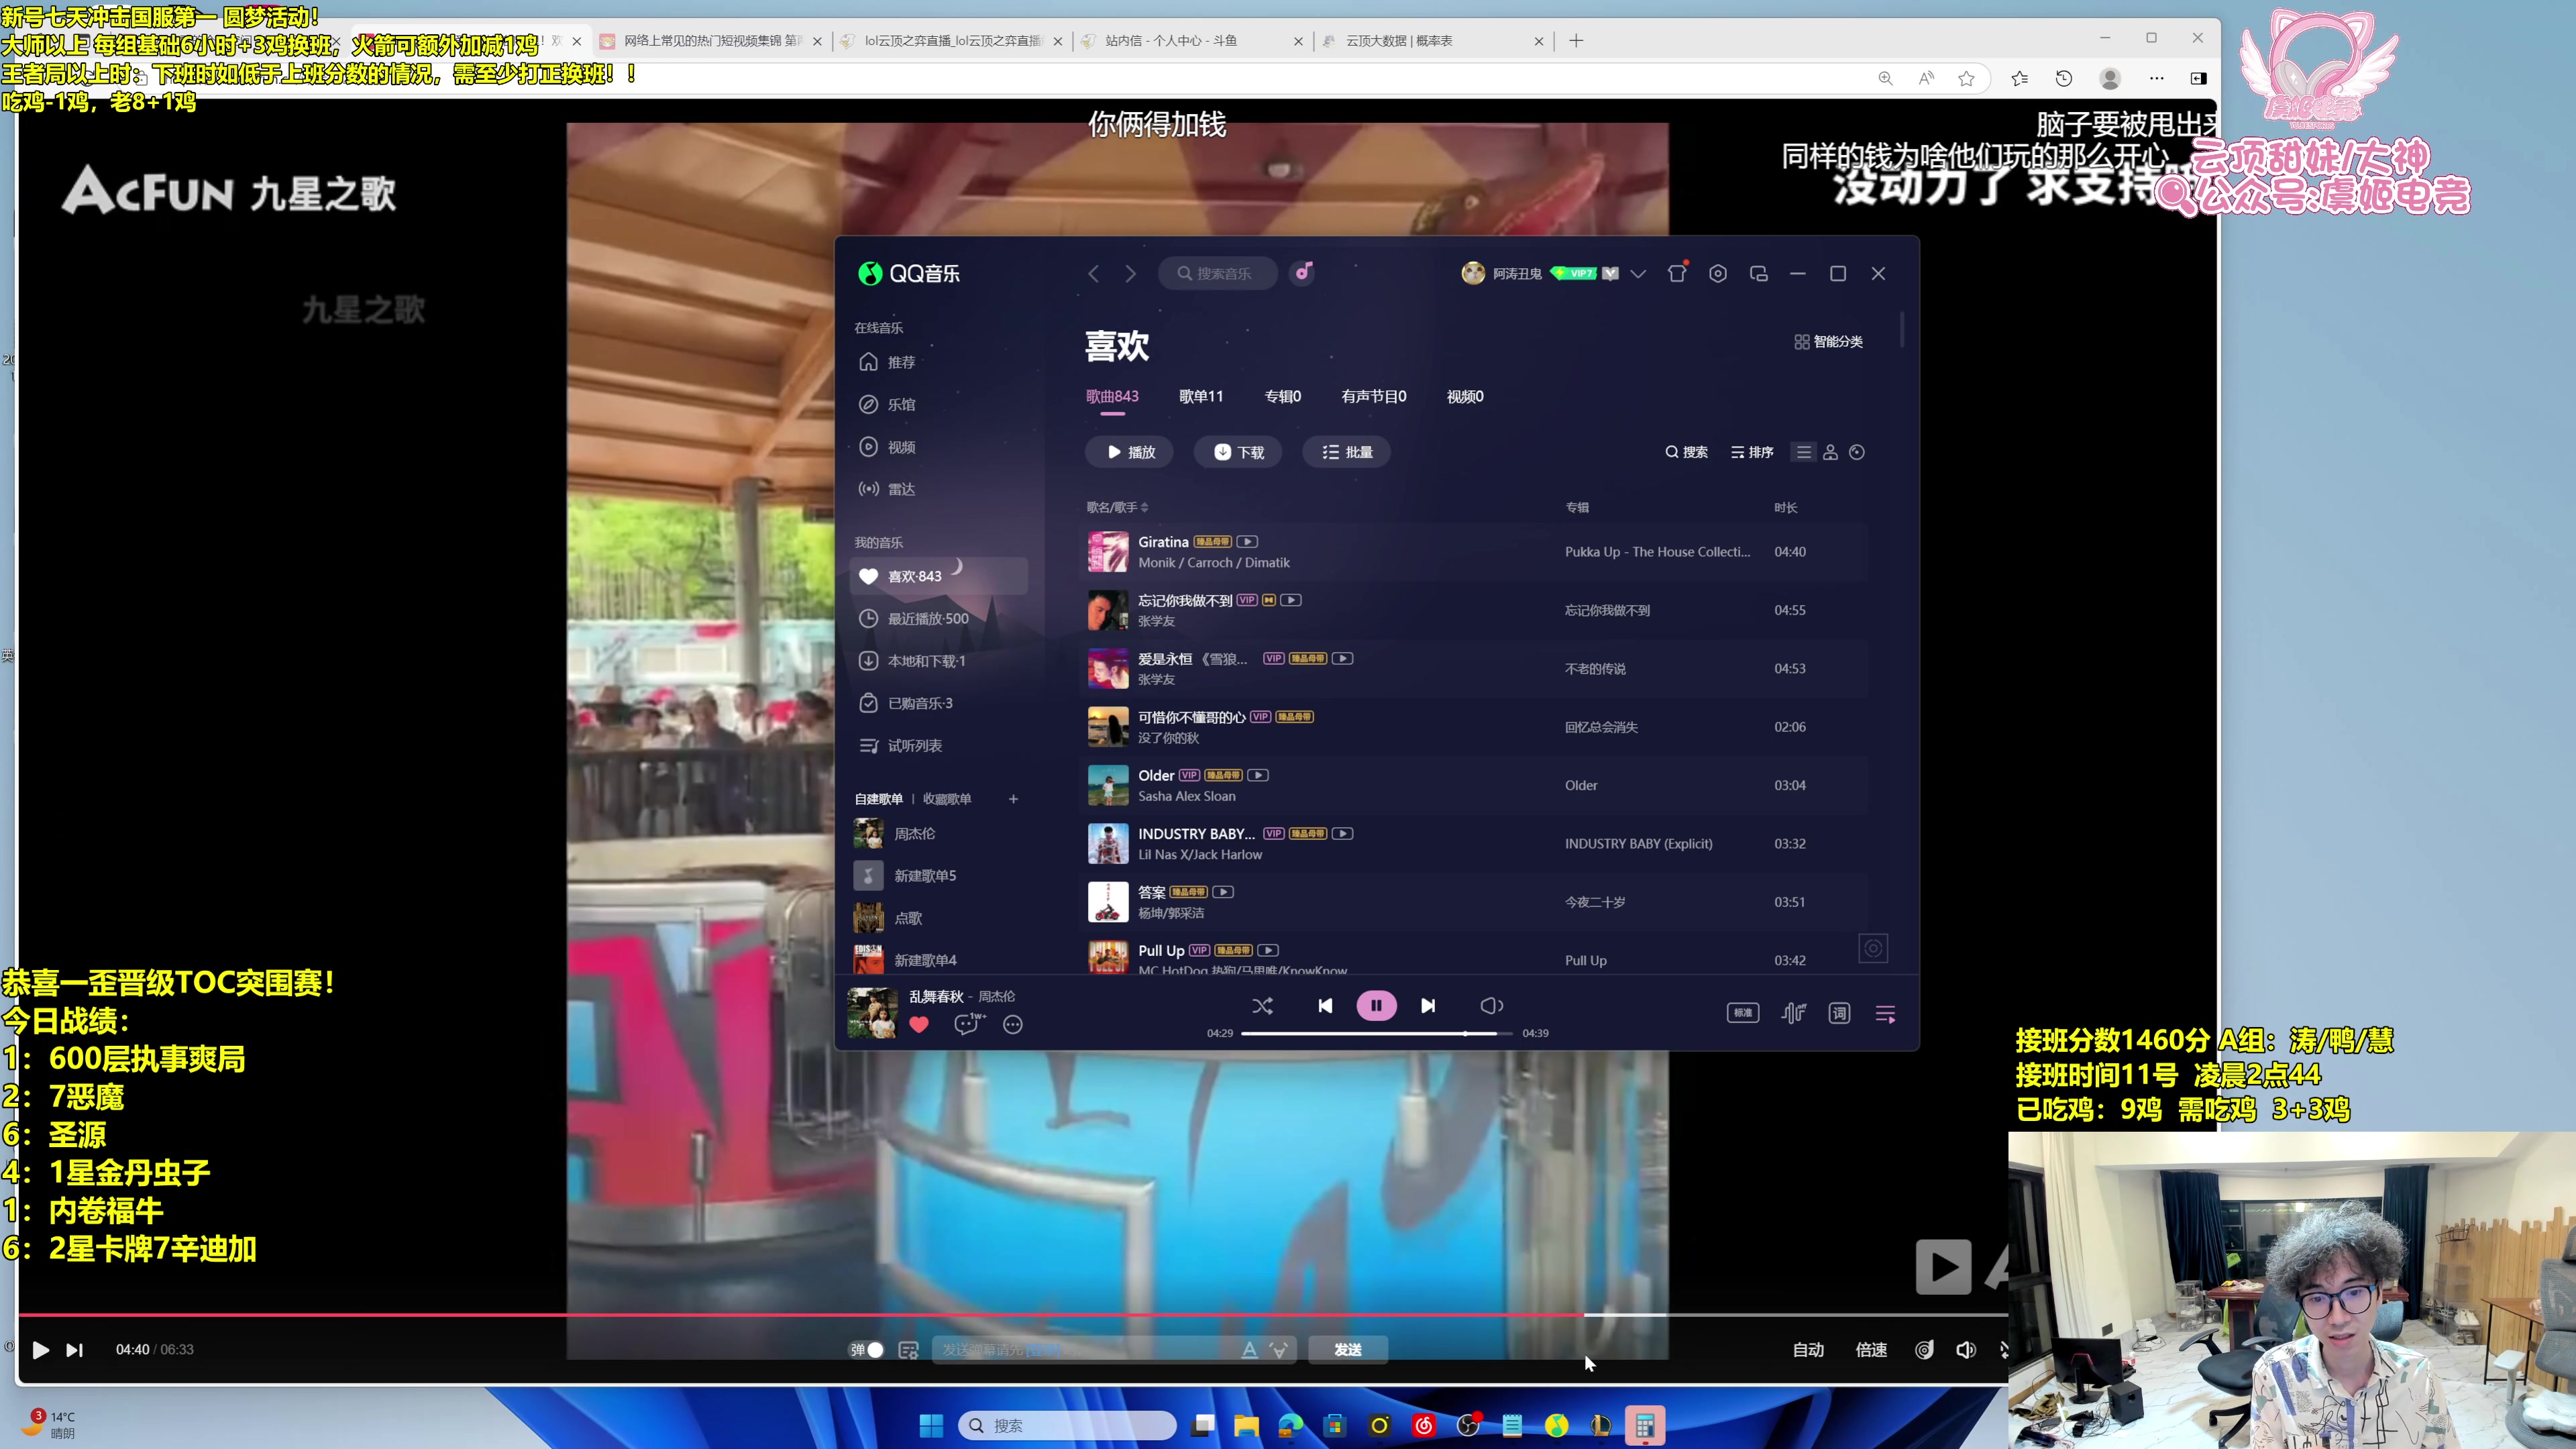Toggle shuffle play mode in QQ Music
Image resolution: width=2576 pixels, height=1449 pixels.
point(1262,1005)
